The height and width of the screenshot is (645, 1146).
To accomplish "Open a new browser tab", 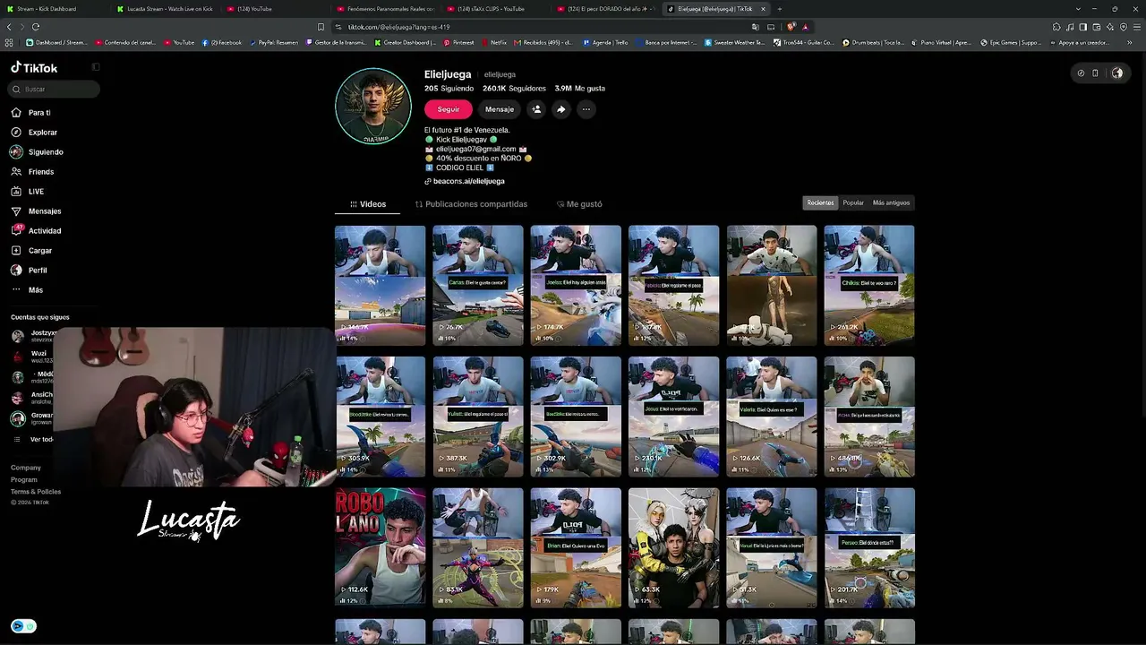I will [779, 9].
